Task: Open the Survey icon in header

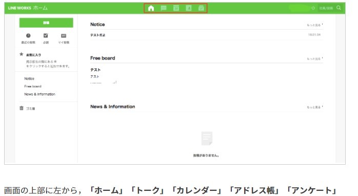Action: [201, 8]
